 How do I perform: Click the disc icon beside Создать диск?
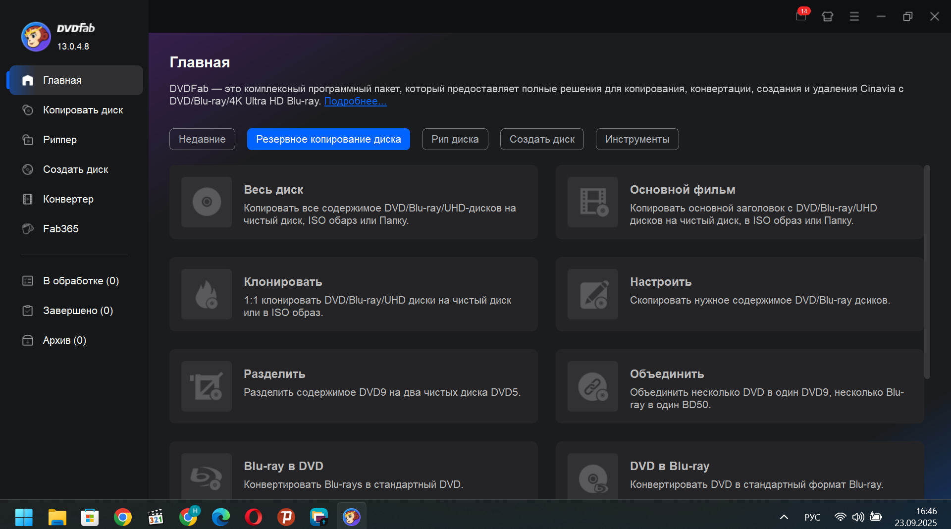click(28, 169)
